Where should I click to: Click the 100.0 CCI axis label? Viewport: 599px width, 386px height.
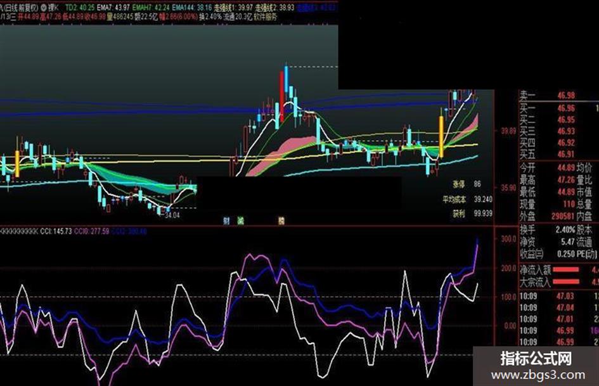[508, 297]
